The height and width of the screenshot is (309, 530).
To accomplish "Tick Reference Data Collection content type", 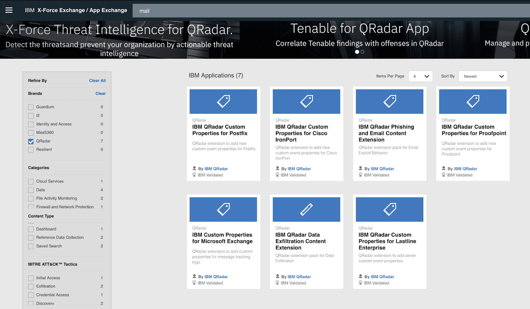I will 31,238.
